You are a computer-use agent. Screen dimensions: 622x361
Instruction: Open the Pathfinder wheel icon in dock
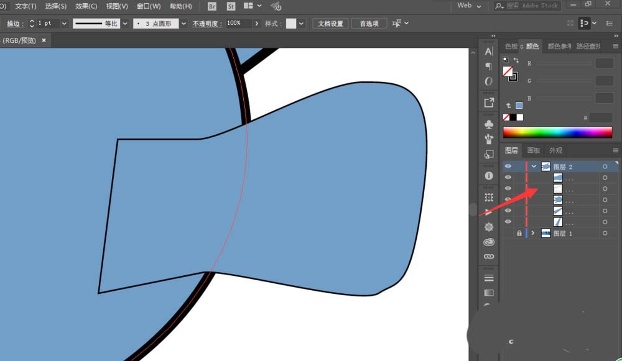point(489,227)
